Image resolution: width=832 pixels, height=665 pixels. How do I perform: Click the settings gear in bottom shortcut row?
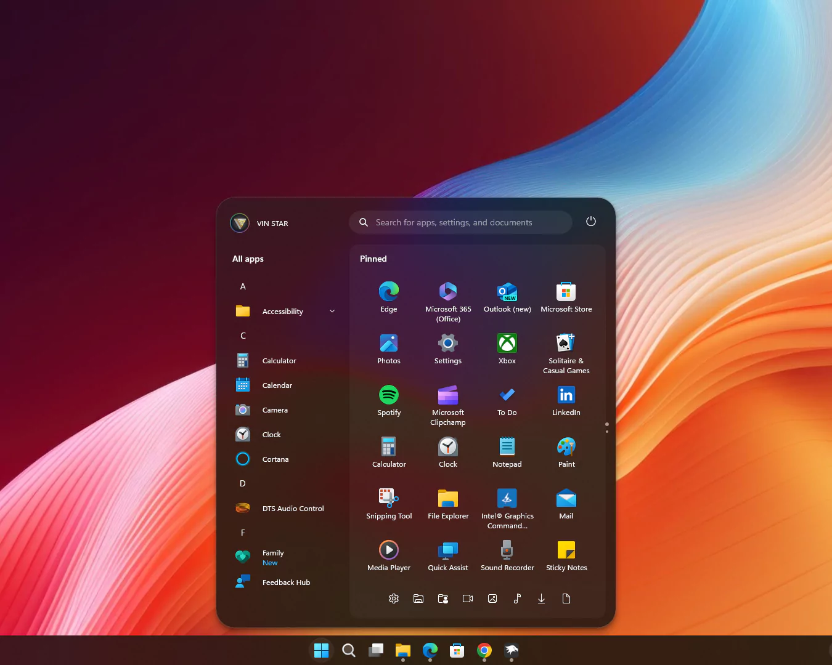[x=394, y=598]
